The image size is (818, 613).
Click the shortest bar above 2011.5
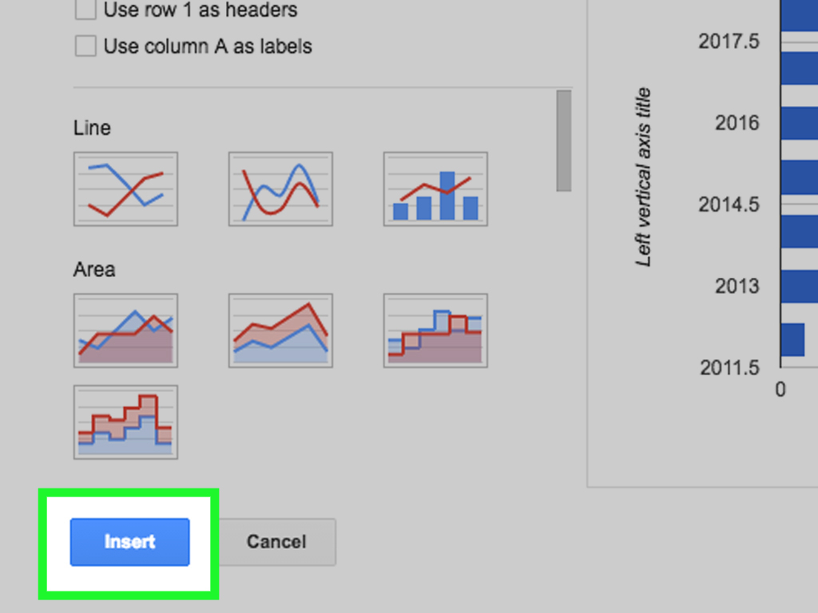[792, 339]
